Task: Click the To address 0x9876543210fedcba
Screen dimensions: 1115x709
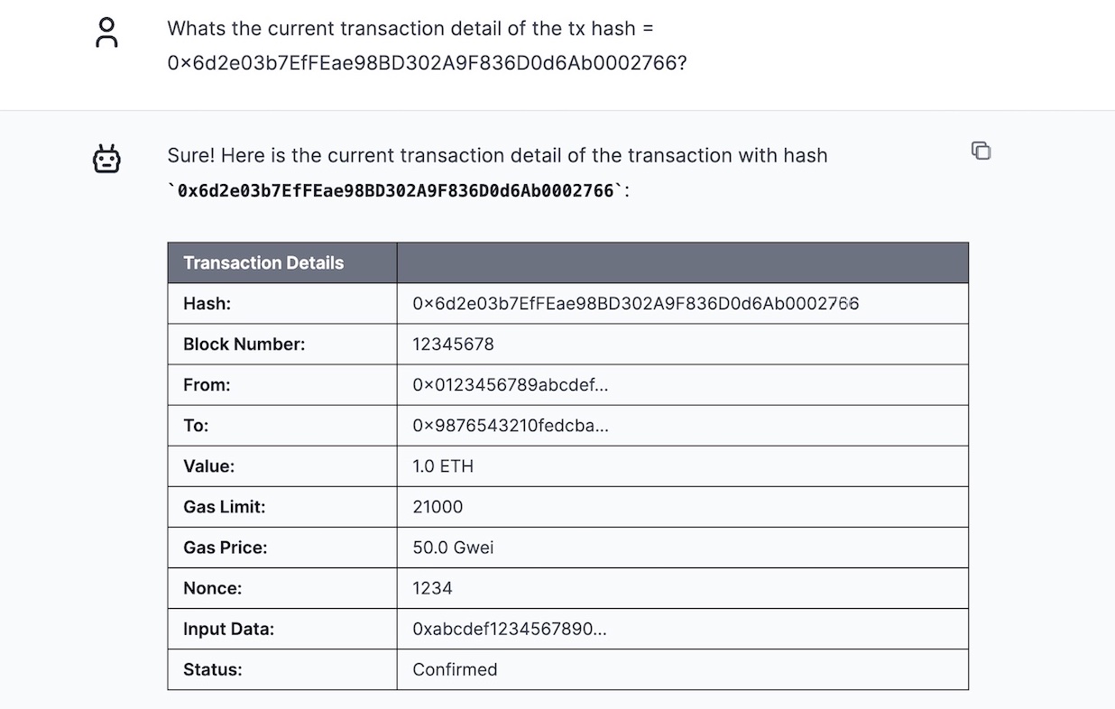Action: point(510,426)
